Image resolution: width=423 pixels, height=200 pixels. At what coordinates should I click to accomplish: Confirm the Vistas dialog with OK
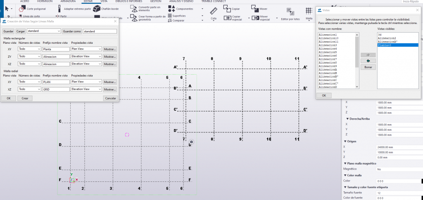[x=324, y=96]
